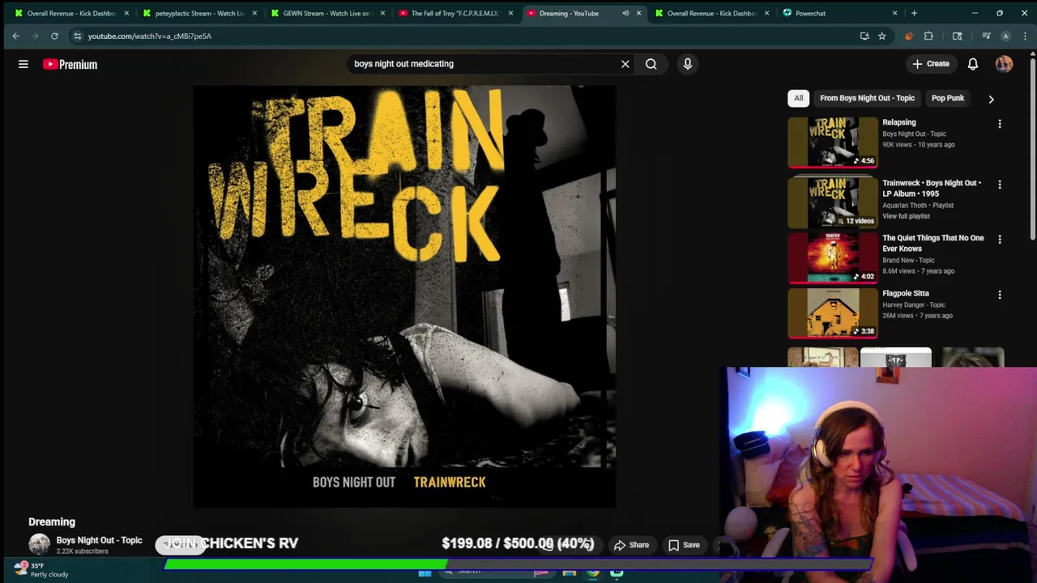Open more options for Flagpole Sitta video
Image resolution: width=1037 pixels, height=583 pixels.
pyautogui.click(x=999, y=295)
